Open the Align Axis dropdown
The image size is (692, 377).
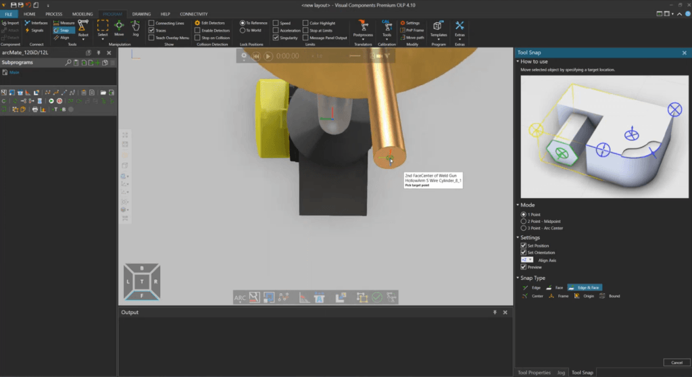(x=527, y=259)
